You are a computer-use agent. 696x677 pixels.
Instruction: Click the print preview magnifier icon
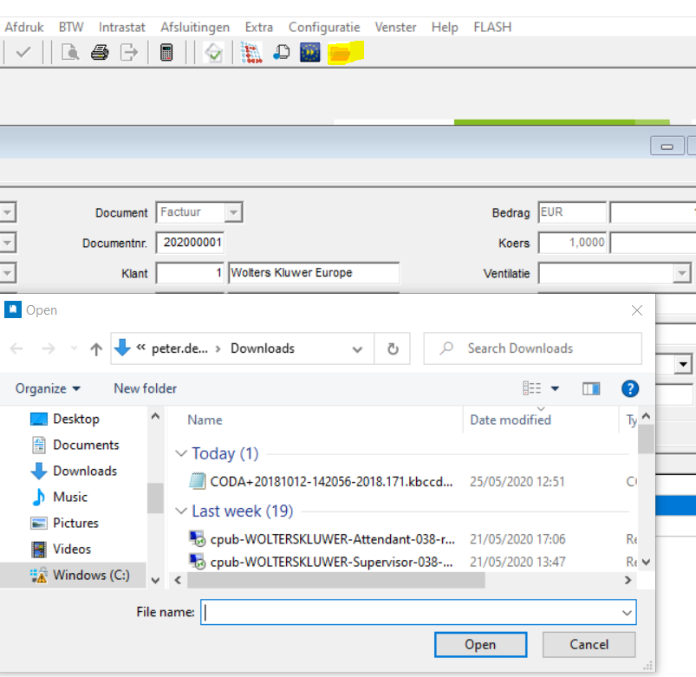click(x=71, y=53)
